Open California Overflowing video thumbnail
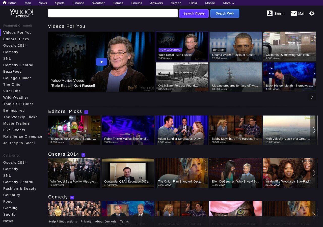Viewport: 323px width, 227px height. click(289, 46)
